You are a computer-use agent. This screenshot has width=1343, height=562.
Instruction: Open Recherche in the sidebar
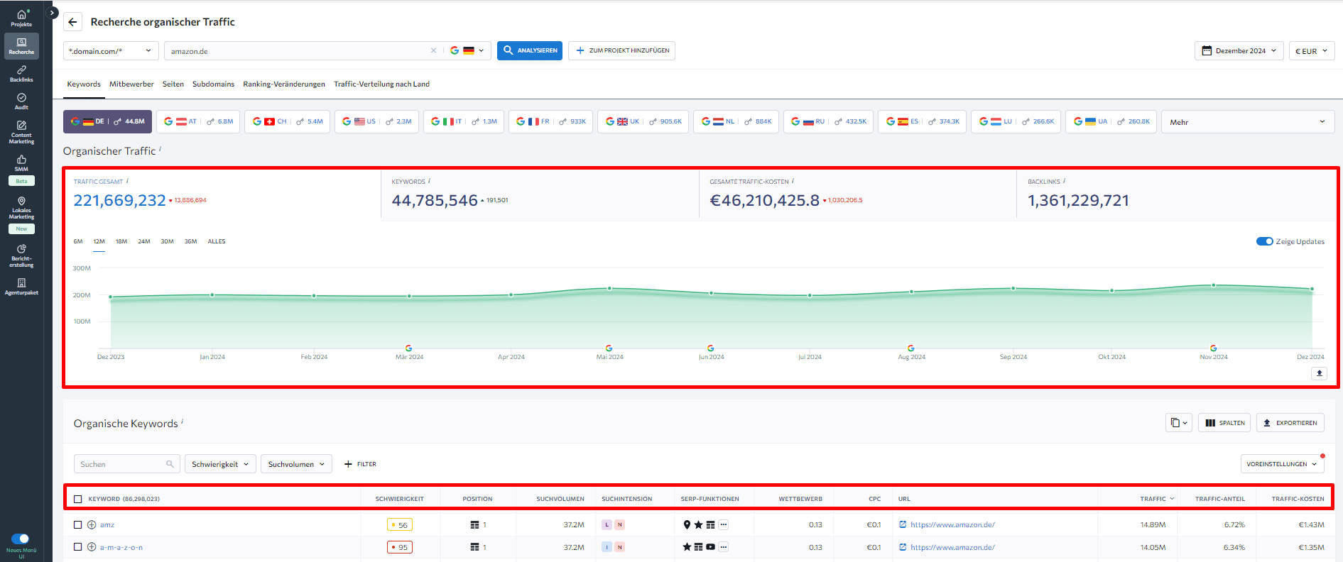pos(21,46)
